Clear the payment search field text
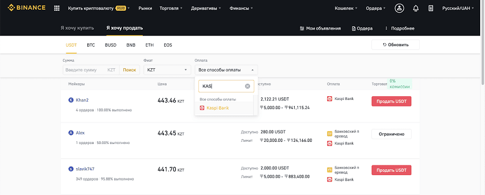The width and height of the screenshot is (485, 195). click(247, 86)
